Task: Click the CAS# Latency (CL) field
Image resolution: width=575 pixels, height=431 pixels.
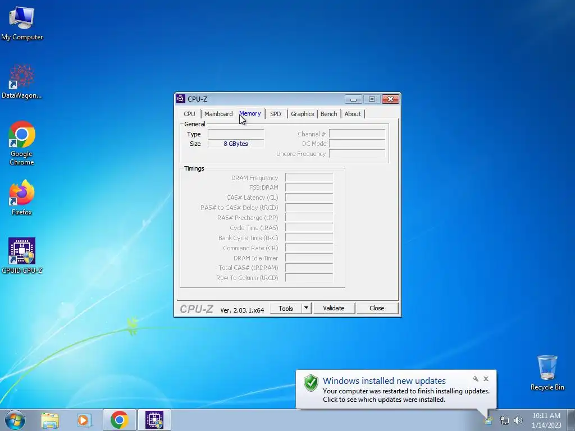Action: [309, 198]
